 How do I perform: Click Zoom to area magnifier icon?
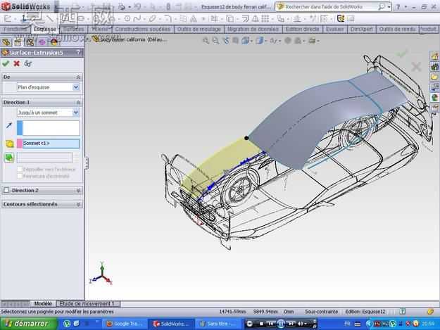click(x=215, y=41)
